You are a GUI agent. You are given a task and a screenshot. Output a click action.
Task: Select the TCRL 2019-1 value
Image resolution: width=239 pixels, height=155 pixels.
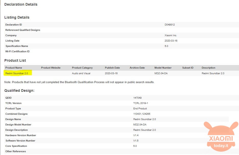click(x=140, y=103)
